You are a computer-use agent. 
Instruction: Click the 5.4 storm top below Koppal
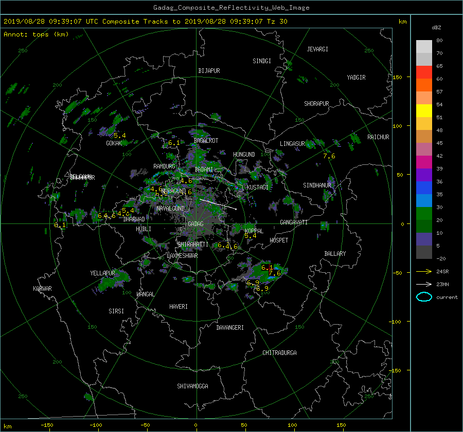coord(251,236)
